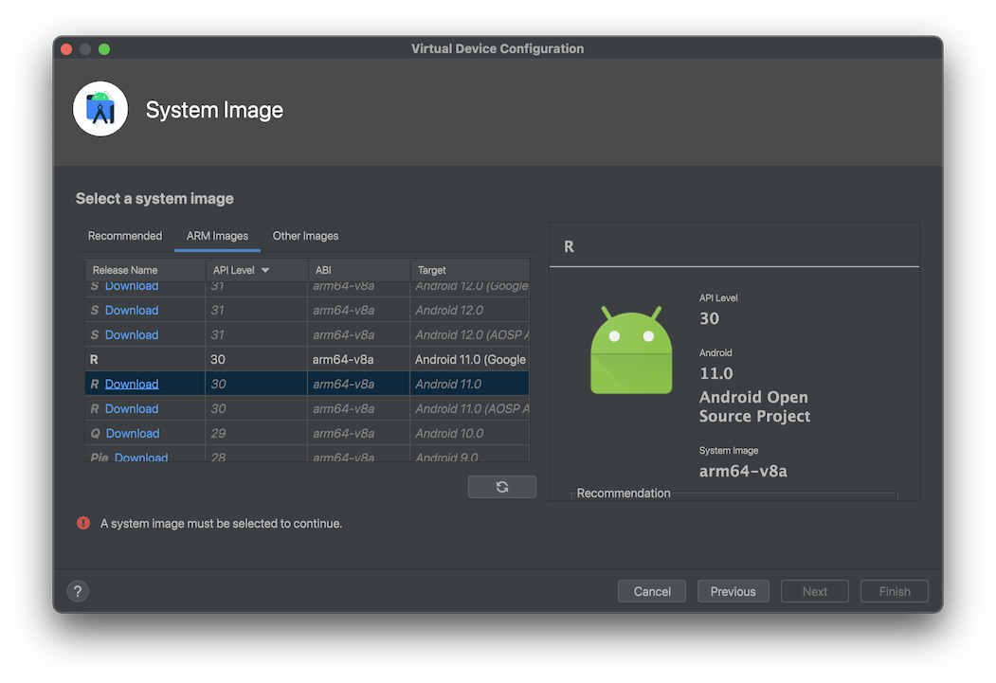Switch to the Recommended tab

click(x=124, y=236)
